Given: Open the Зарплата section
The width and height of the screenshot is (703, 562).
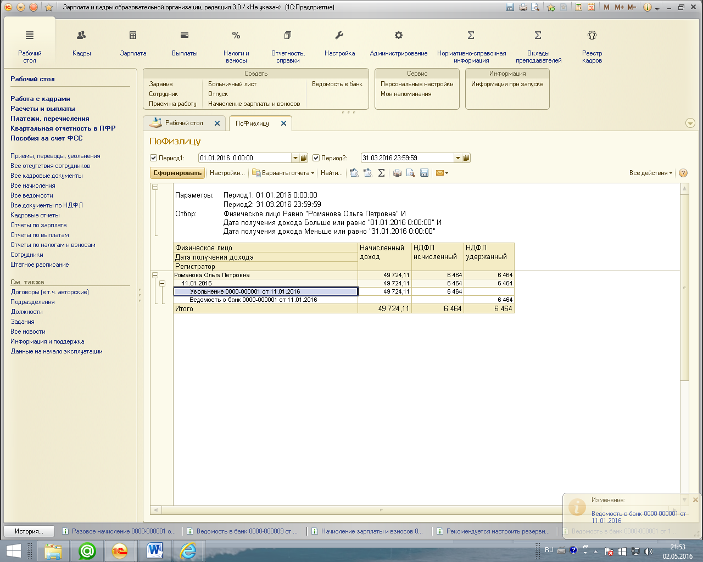Looking at the screenshot, I should coord(133,43).
